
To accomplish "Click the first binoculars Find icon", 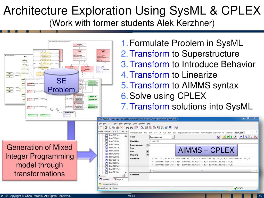I will click(x=127, y=128).
